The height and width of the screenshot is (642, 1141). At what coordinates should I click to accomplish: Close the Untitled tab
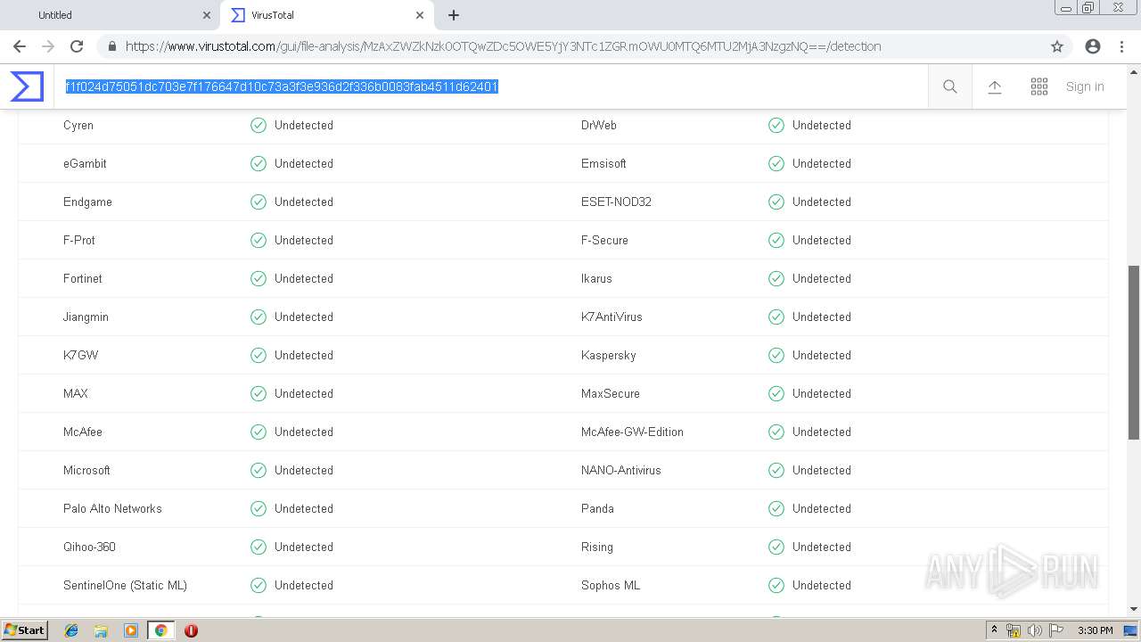[x=206, y=15]
